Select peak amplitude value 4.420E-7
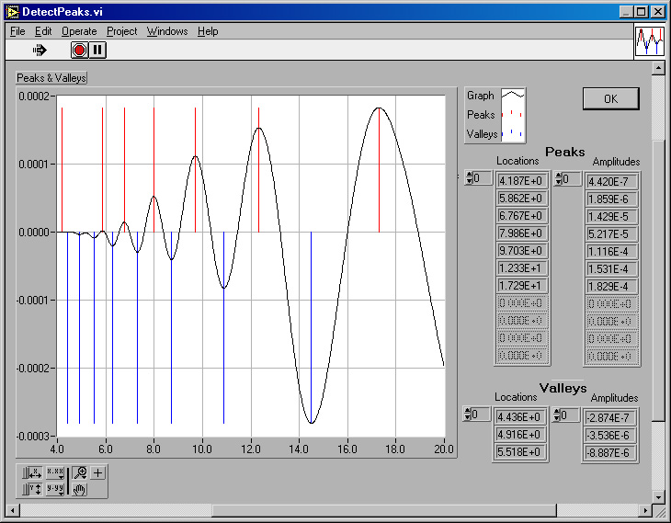This screenshot has height=523, width=671. (x=611, y=182)
